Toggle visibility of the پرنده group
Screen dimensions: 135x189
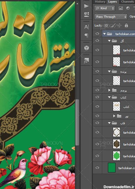click(x=97, y=71)
